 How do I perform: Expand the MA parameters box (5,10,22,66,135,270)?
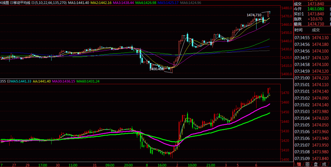coord(33,3)
